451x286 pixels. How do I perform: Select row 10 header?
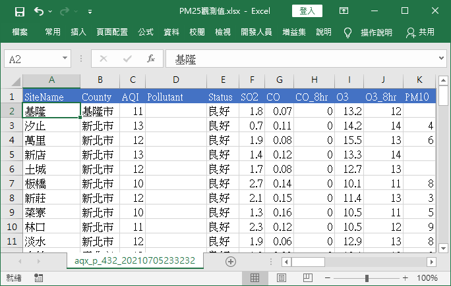pos(11,227)
